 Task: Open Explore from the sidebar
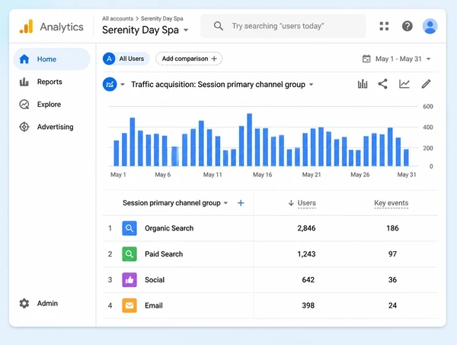click(x=49, y=105)
